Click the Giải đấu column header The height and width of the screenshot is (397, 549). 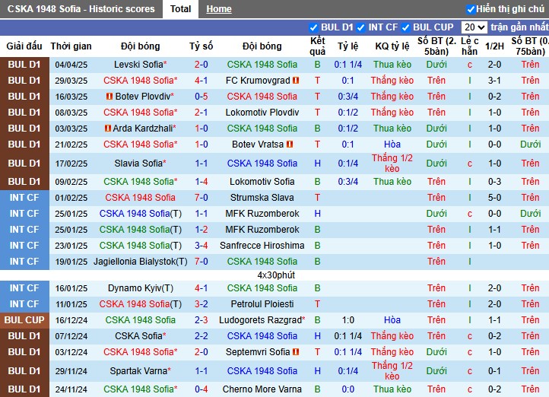[x=24, y=46]
